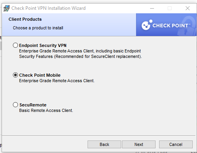This screenshot has width=197, height=153.
Task: Click the disabled maximize window icon
Action: coord(170,8)
